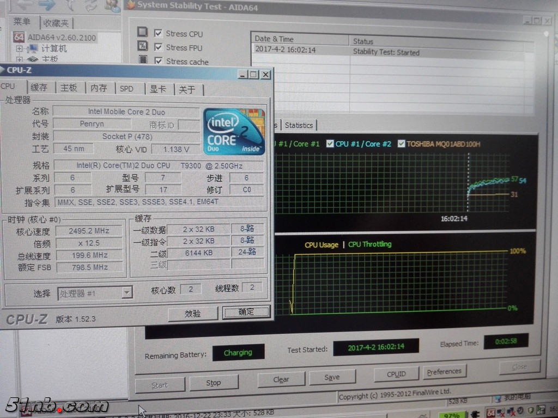The height and width of the screenshot is (418, 558).
Task: Expand the 主板 tree node in sidebar
Action: [x=19, y=59]
